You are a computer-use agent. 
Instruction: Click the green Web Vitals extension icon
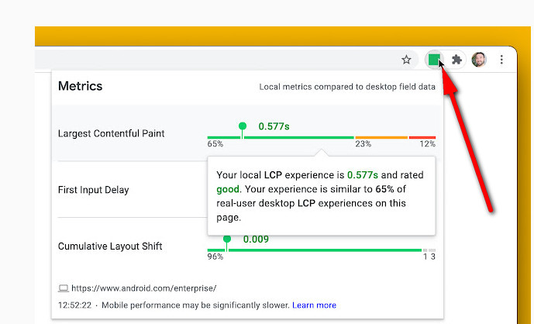(435, 59)
